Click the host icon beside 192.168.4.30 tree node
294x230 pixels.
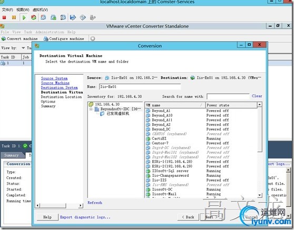(x=91, y=104)
